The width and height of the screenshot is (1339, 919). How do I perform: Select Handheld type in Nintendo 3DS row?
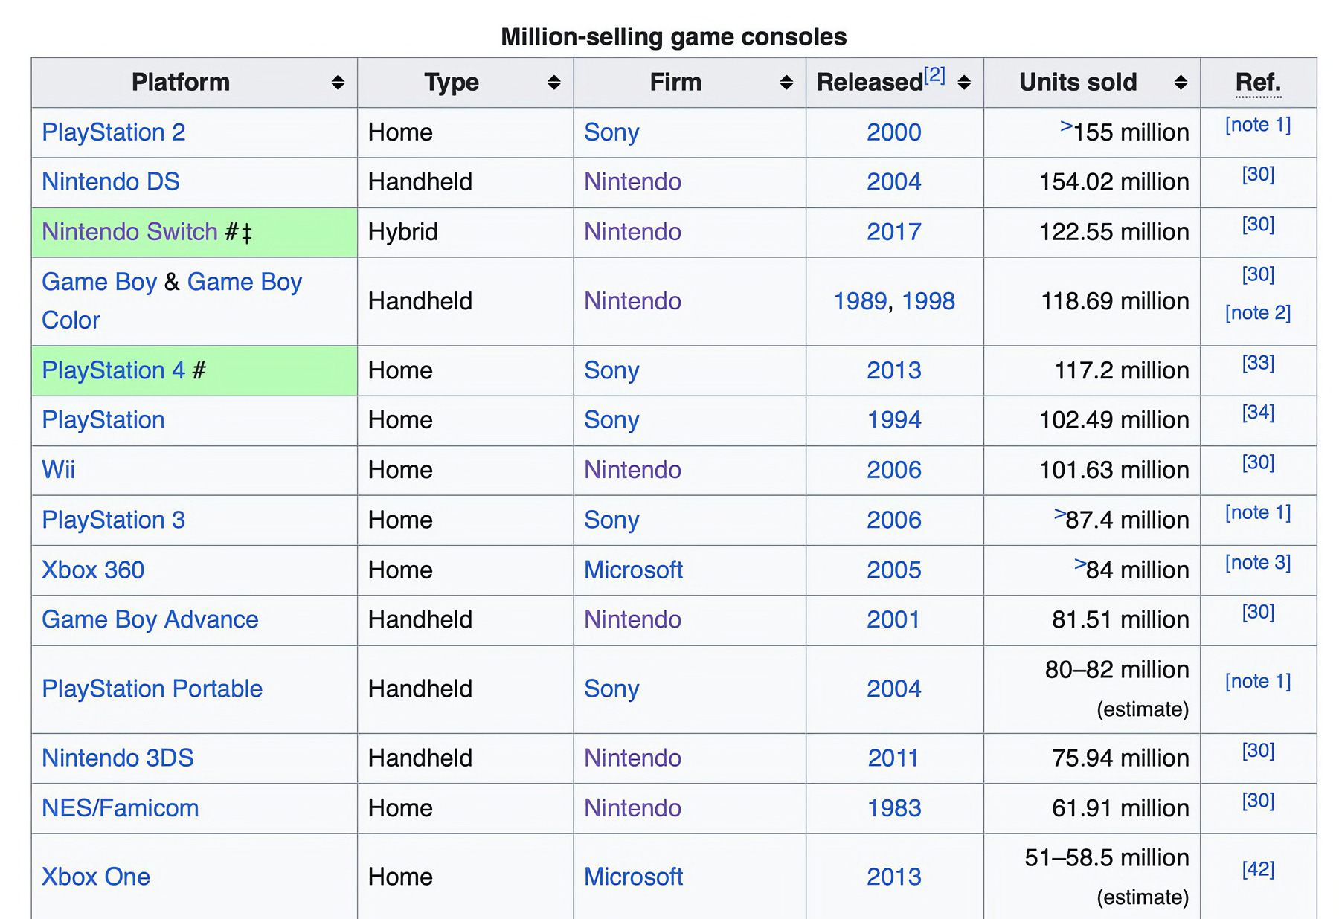tap(465, 758)
